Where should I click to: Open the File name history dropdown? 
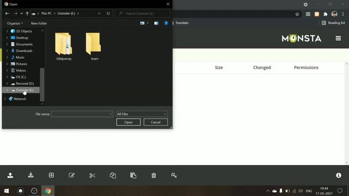[110, 114]
